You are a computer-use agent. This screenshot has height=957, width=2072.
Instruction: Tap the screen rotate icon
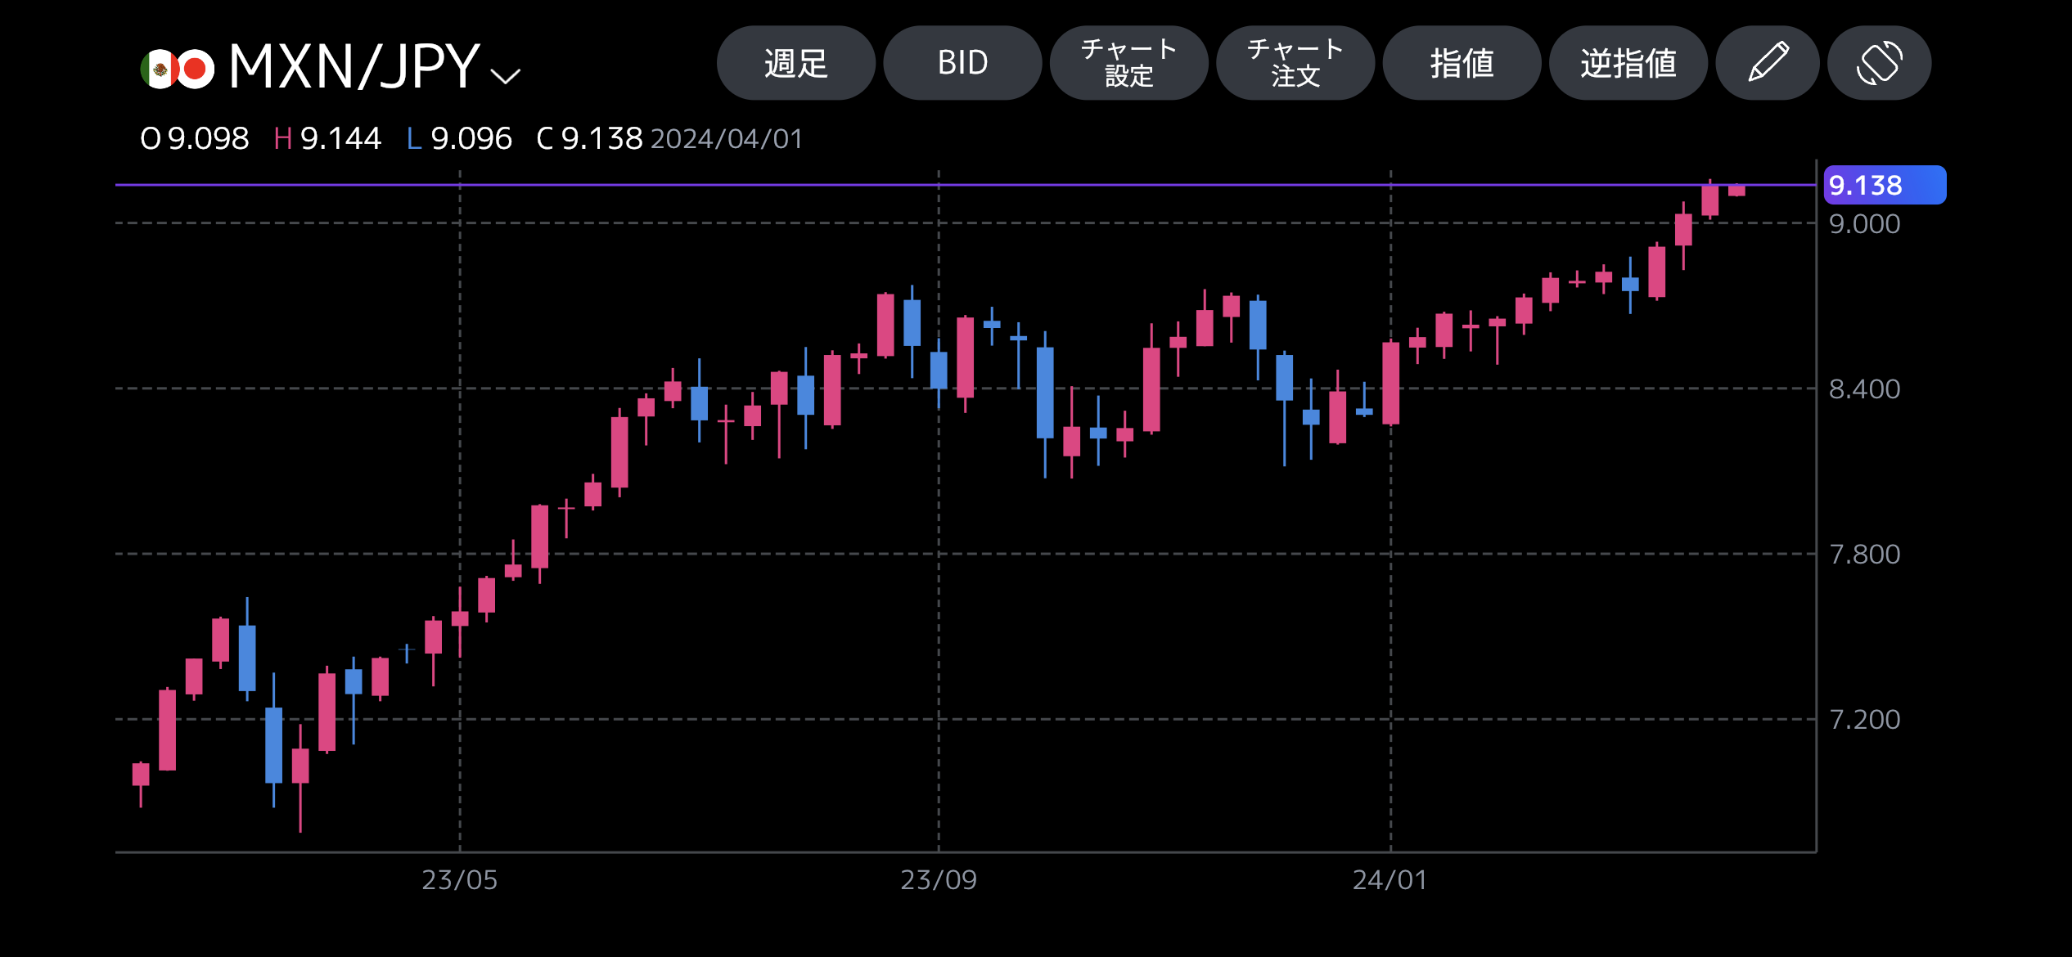coord(1879,63)
